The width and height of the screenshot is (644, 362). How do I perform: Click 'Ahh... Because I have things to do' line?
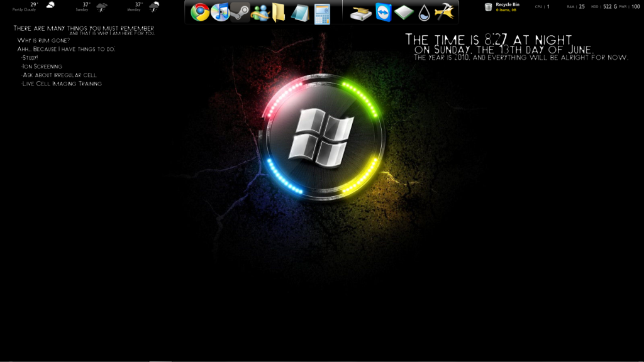click(66, 49)
